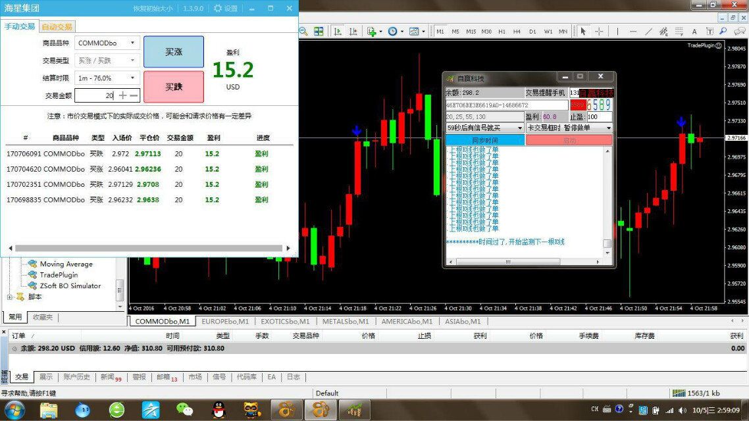The width and height of the screenshot is (749, 421).
Task: Click the chart templates icon
Action: pyautogui.click(x=414, y=32)
